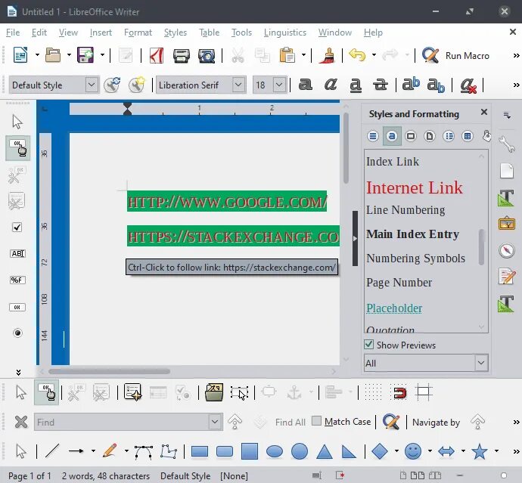Close the Find toolbar
Image resolution: width=522 pixels, height=483 pixels.
(x=21, y=422)
